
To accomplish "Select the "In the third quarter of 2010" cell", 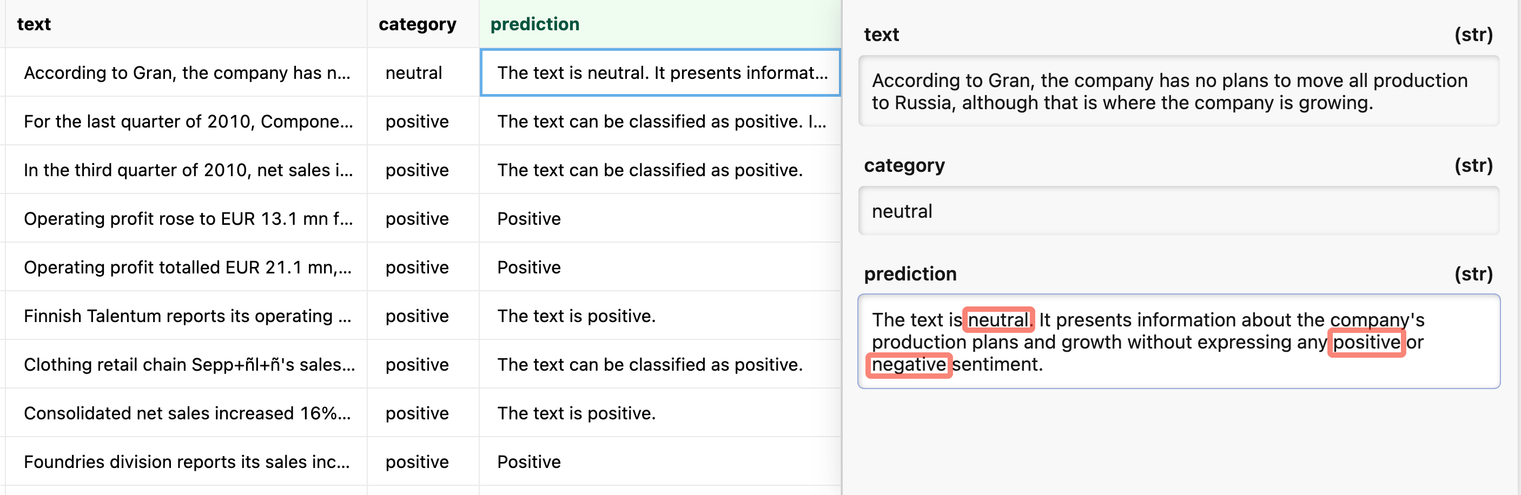I will [x=188, y=170].
